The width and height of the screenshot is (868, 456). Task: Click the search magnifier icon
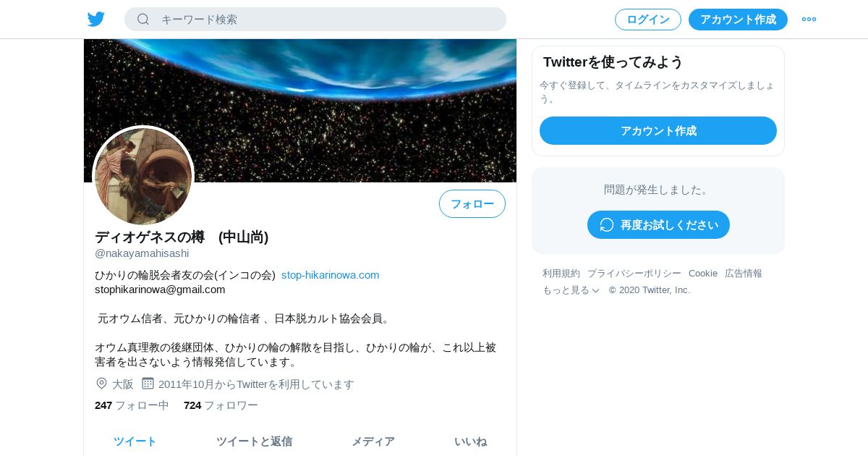pyautogui.click(x=143, y=20)
